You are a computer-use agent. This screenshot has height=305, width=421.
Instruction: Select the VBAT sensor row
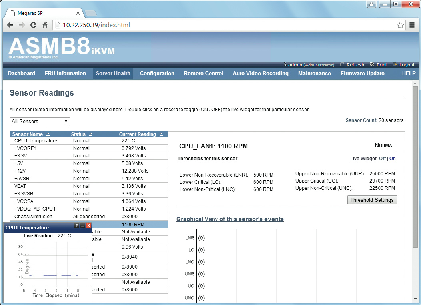click(x=89, y=186)
